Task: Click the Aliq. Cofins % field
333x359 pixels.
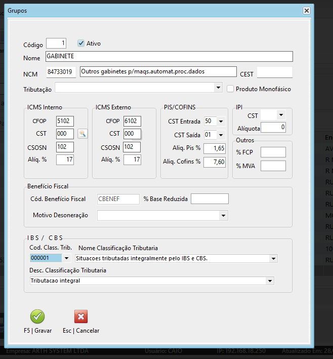Action: point(215,162)
